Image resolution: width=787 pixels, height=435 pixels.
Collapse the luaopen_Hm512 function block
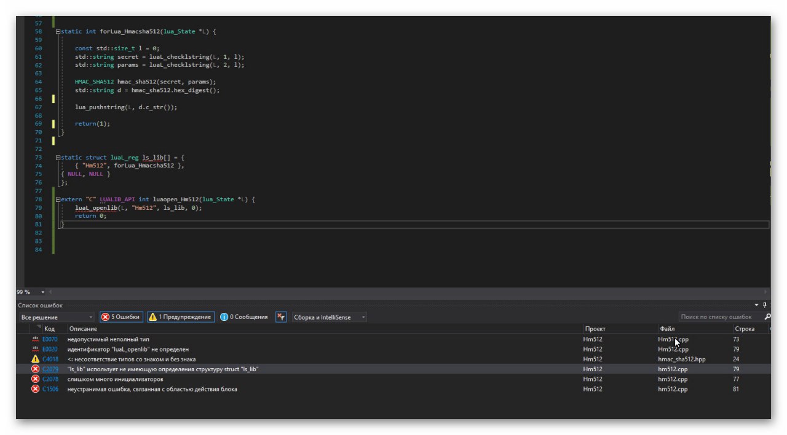[x=58, y=199]
